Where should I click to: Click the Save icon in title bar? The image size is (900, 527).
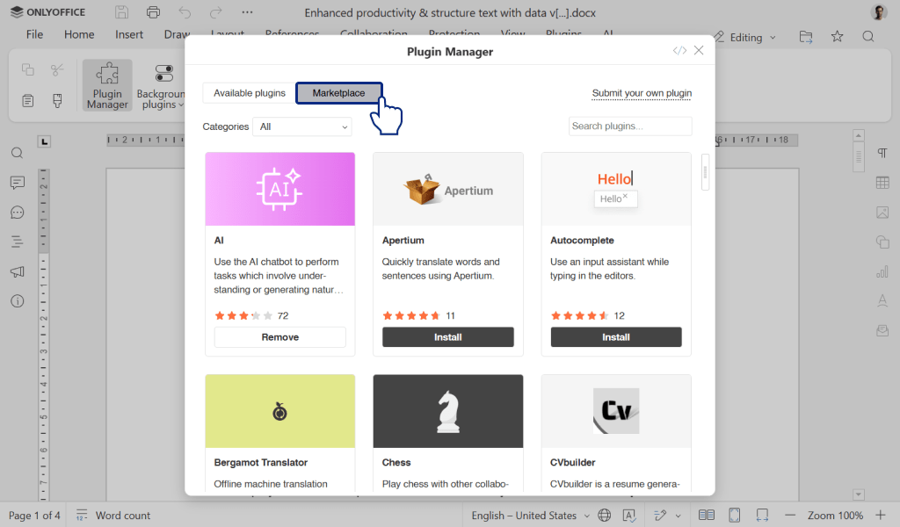point(122,12)
